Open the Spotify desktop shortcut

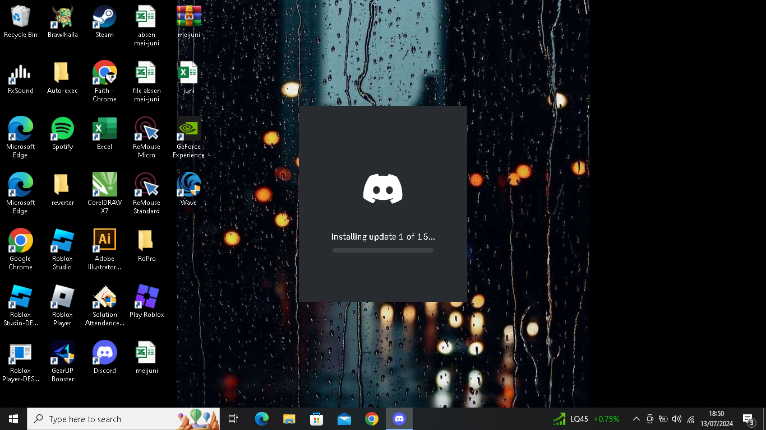[63, 134]
